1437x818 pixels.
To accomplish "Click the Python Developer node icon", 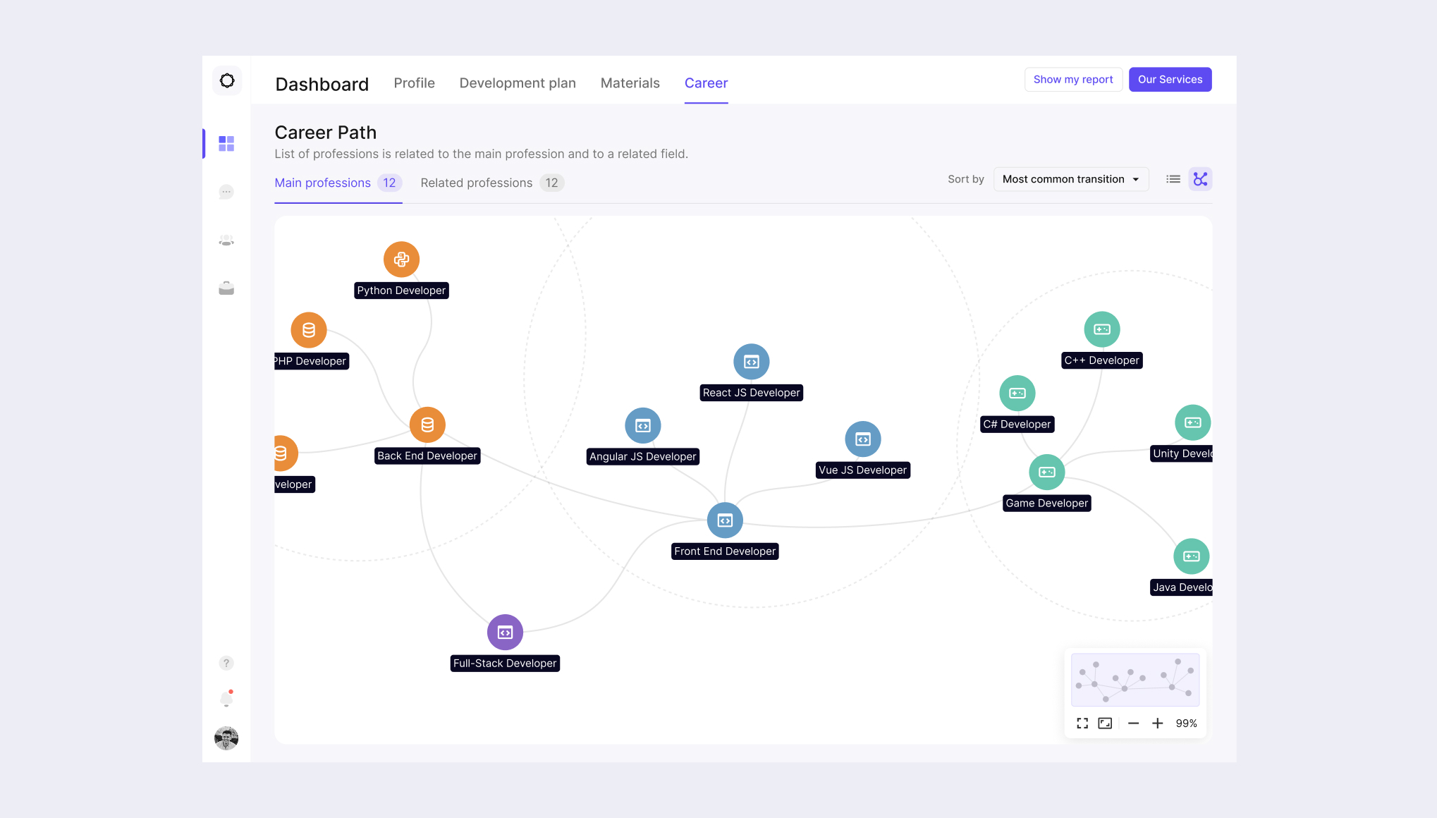I will (x=401, y=260).
